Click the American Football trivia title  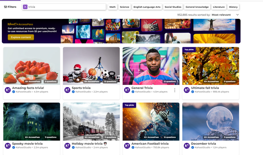pos(150,144)
